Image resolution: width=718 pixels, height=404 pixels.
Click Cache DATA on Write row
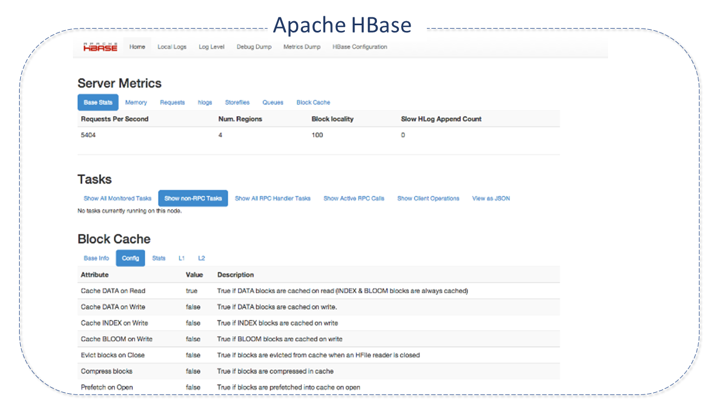[x=319, y=307]
